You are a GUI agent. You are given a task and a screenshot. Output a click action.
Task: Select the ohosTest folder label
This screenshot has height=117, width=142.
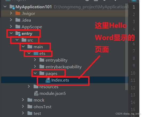42,107
